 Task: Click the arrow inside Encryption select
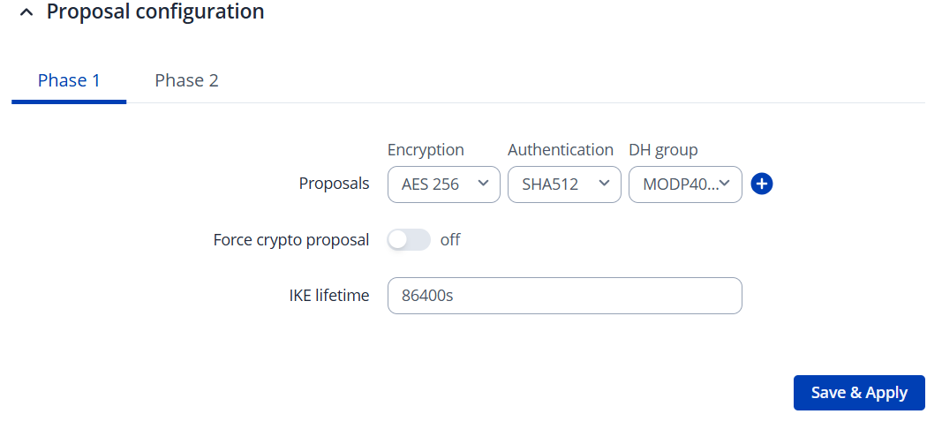pos(483,184)
